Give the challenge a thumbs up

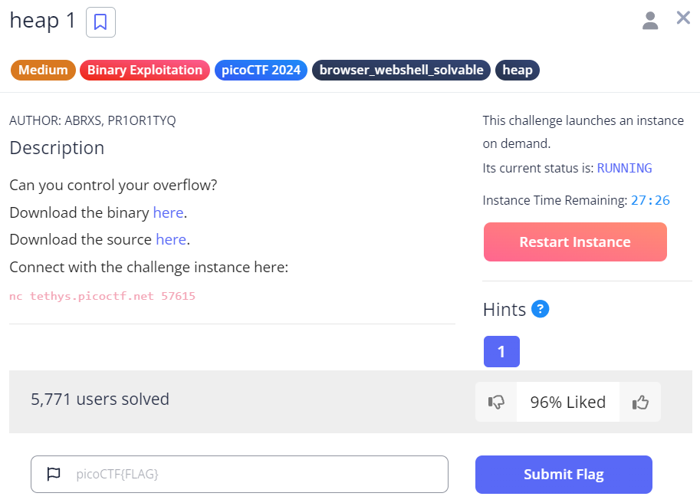(x=640, y=402)
